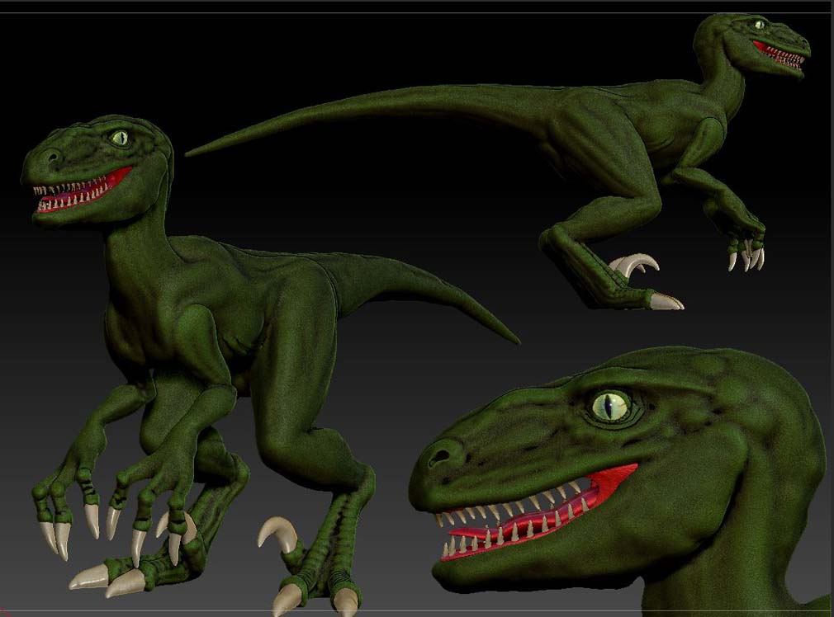
Task: Click the eye of the left standing raptor
Action: [x=120, y=138]
